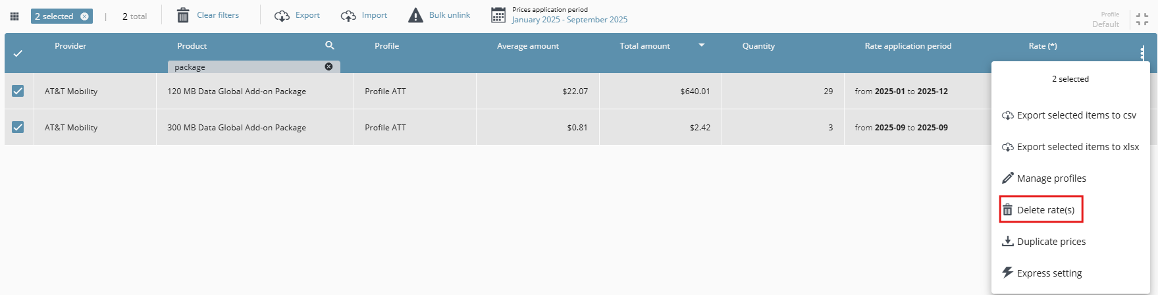Image resolution: width=1158 pixels, height=295 pixels.
Task: Choose Manage profiles menu entry
Action: click(x=1044, y=178)
